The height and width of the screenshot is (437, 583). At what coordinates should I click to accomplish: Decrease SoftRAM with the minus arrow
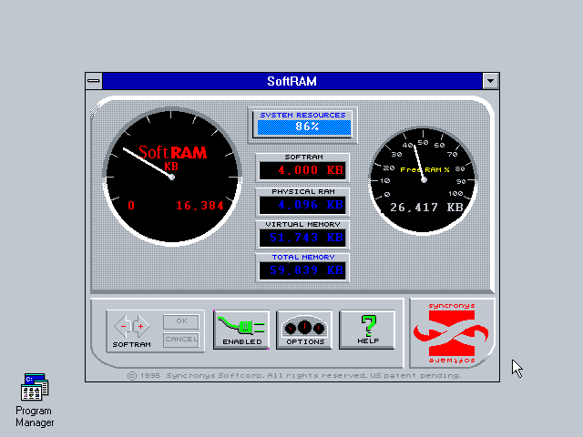click(x=124, y=326)
